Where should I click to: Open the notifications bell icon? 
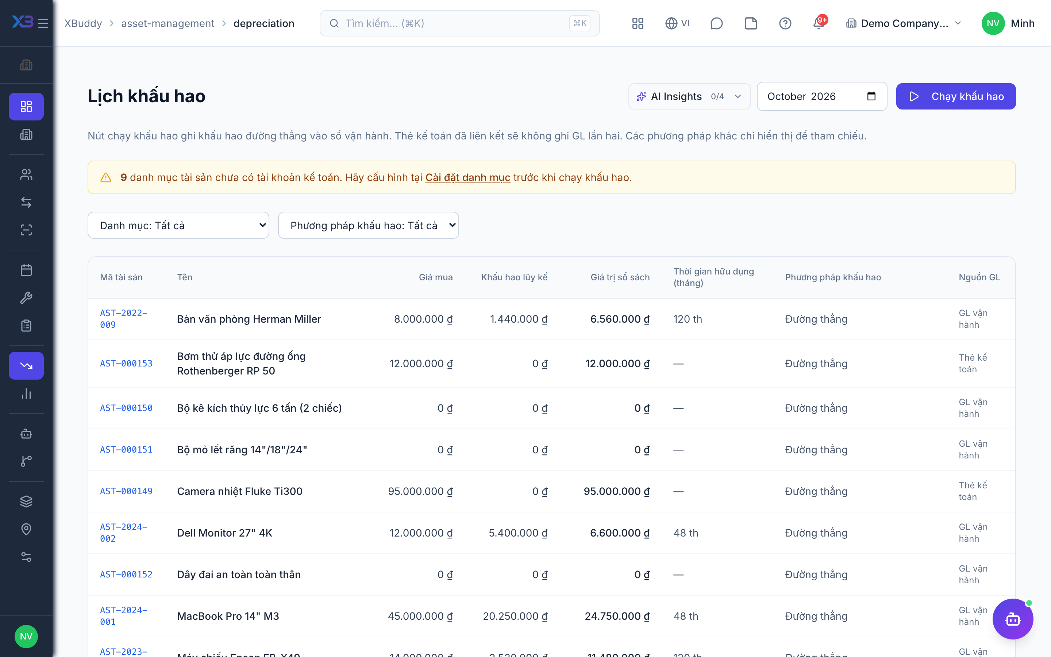tap(819, 23)
